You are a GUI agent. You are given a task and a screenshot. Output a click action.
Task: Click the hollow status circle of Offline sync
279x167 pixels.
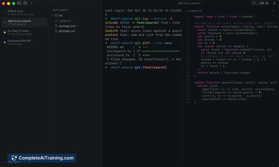[5, 13]
